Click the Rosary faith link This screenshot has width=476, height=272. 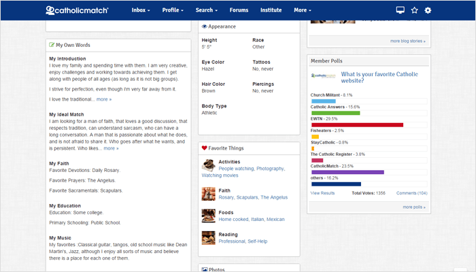(x=226, y=197)
